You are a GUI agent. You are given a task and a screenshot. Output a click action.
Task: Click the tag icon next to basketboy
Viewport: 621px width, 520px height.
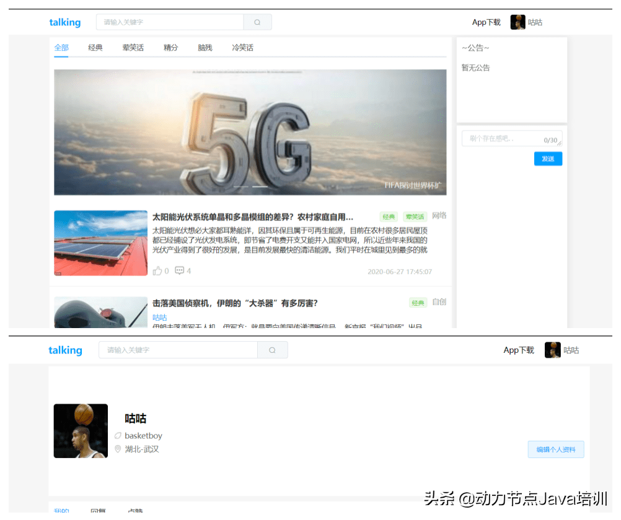tap(118, 435)
